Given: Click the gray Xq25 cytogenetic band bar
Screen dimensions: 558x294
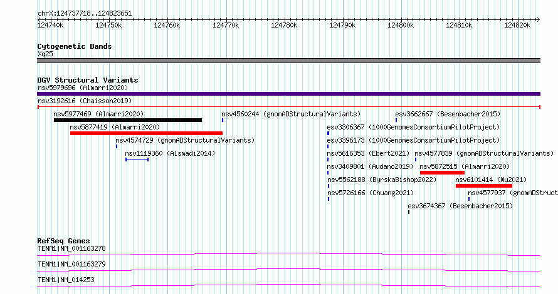Looking at the screenshot, I should click(288, 61).
